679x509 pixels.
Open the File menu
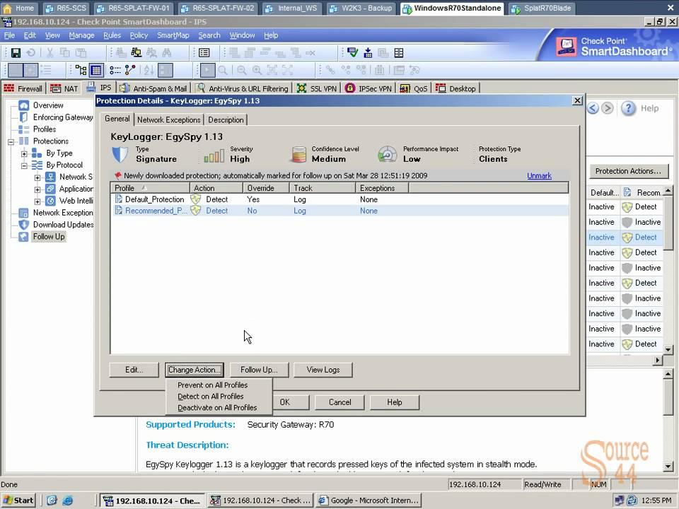coord(9,35)
